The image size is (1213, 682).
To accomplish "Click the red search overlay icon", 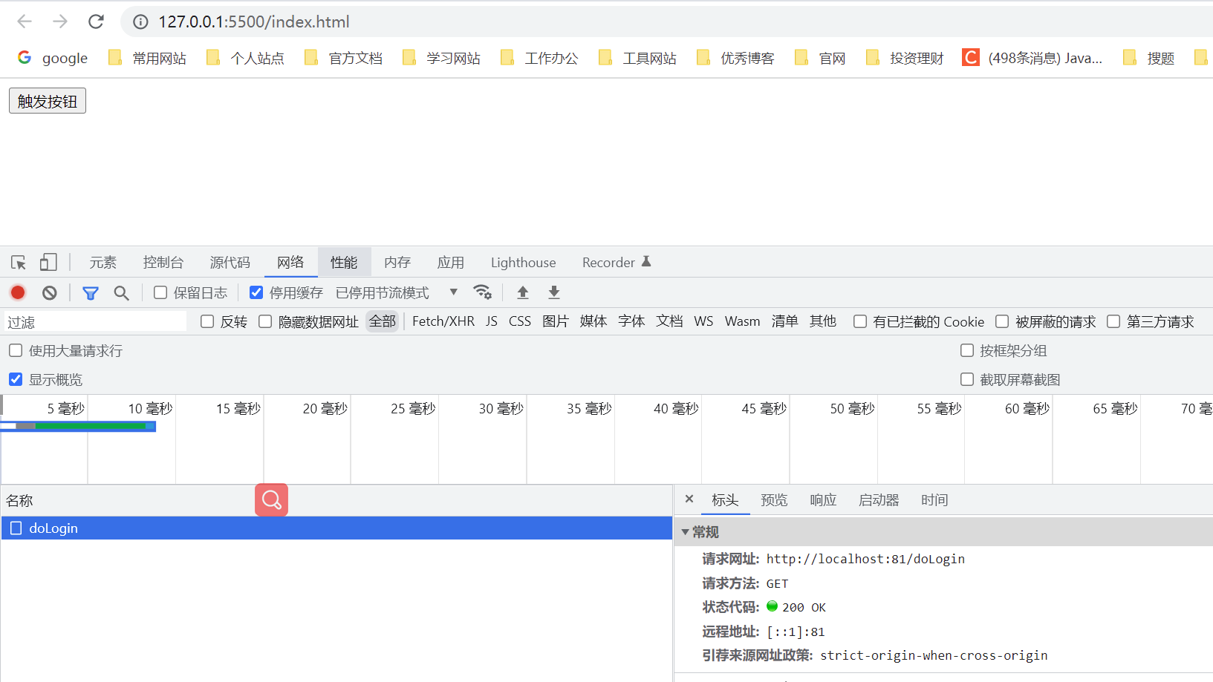I will click(x=271, y=499).
